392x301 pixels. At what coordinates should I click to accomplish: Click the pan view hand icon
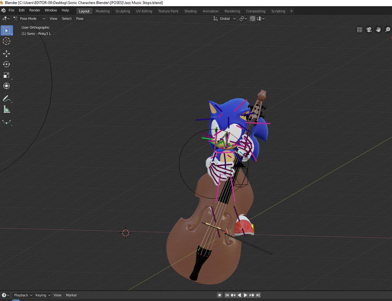coord(378,30)
